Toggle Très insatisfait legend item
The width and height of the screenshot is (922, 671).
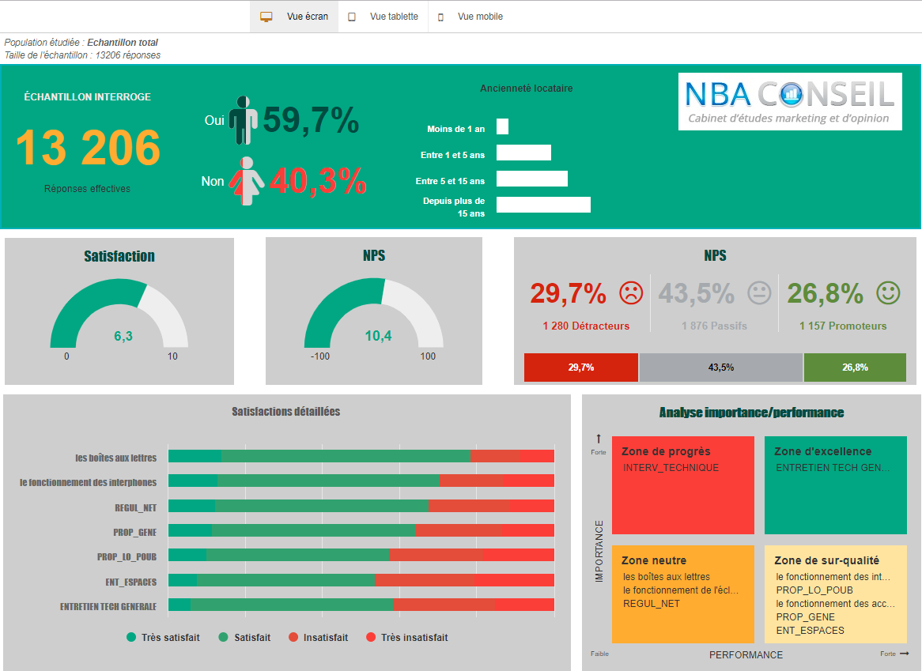point(407,638)
